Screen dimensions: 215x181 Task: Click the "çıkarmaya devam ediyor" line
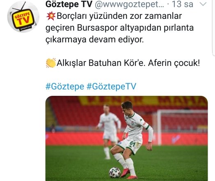(95, 40)
